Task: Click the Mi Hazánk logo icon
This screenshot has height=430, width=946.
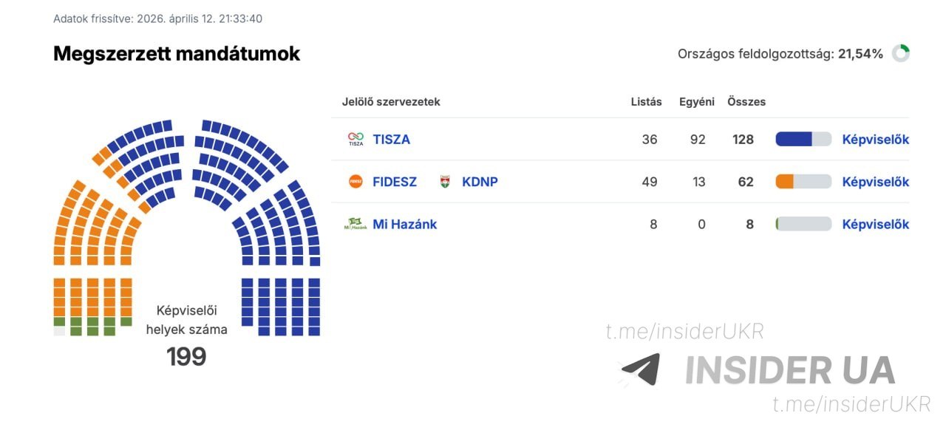Action: [355, 224]
